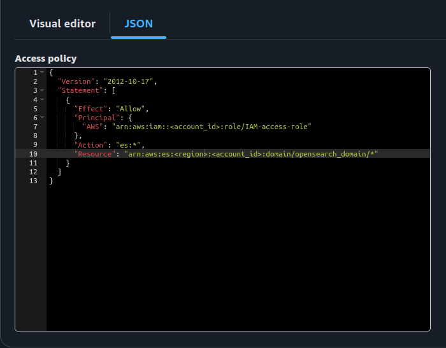Click the IAM-access-role ARN string

pyautogui.click(x=212, y=127)
